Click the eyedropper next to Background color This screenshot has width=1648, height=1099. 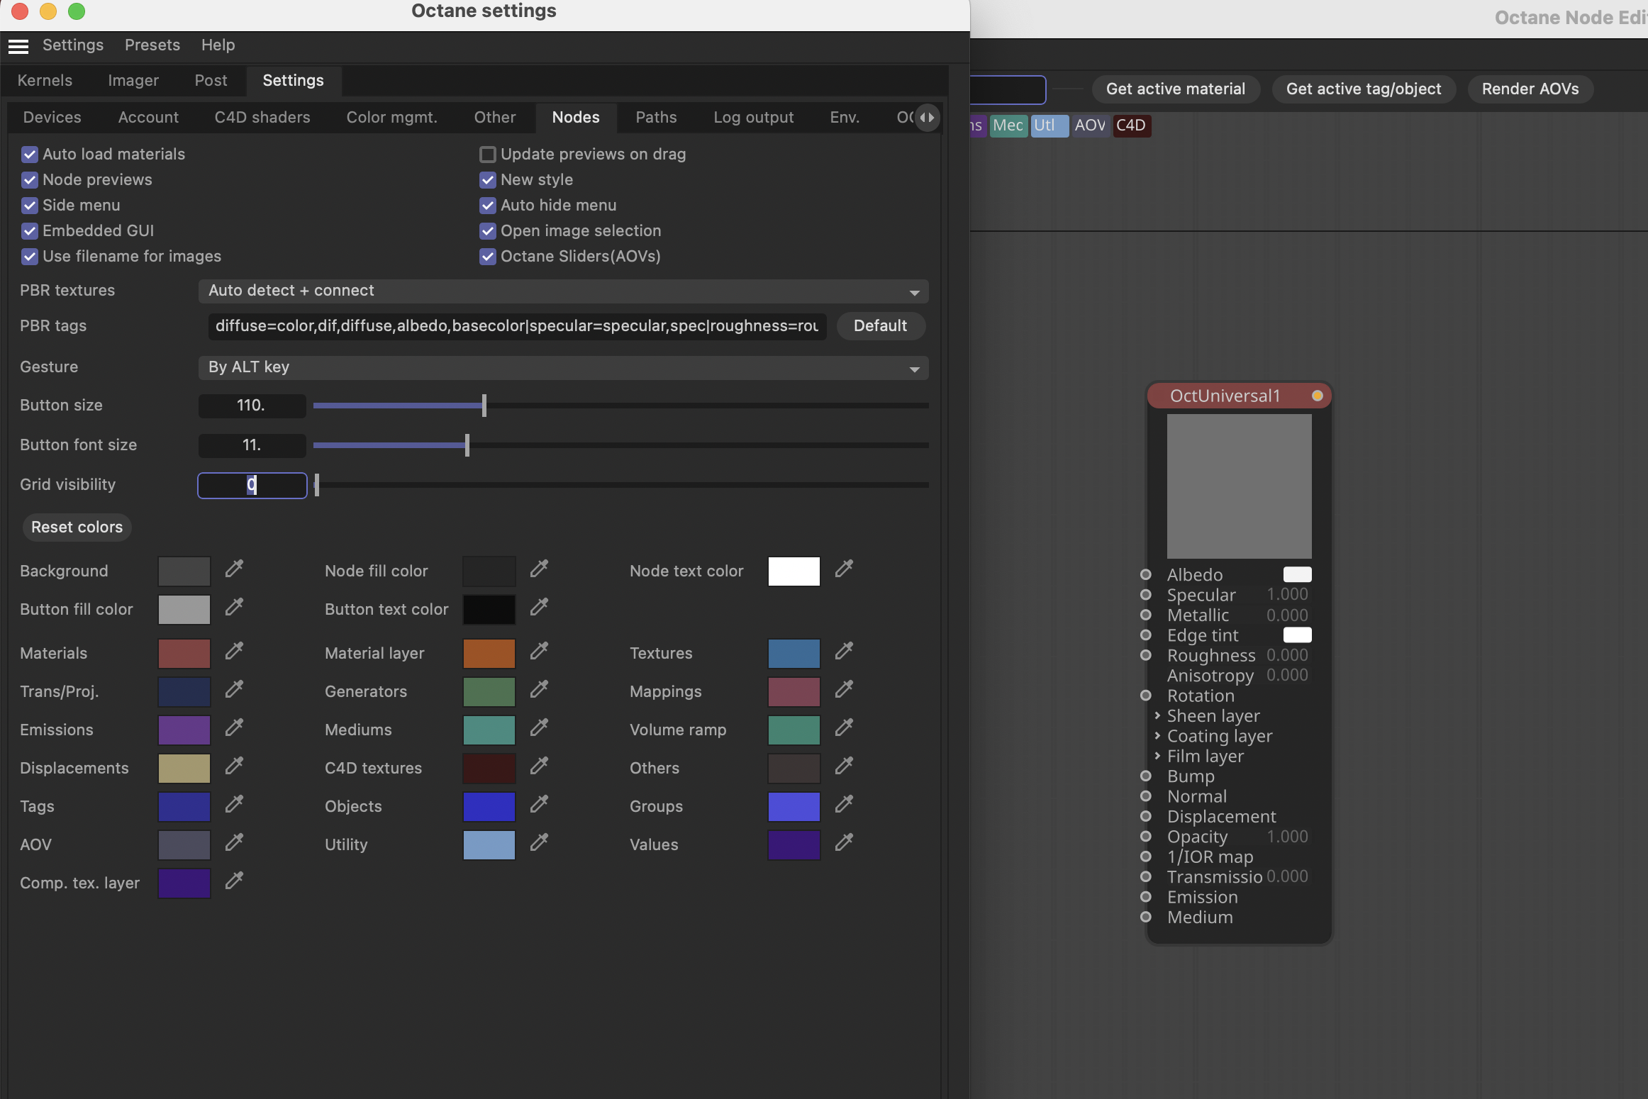click(234, 569)
